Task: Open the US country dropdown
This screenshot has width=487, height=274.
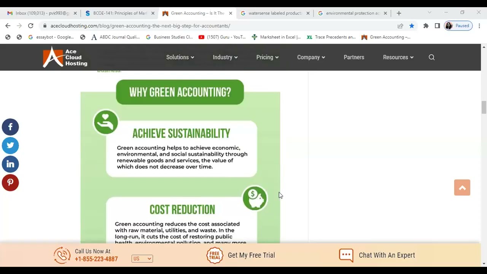Action: (x=142, y=259)
